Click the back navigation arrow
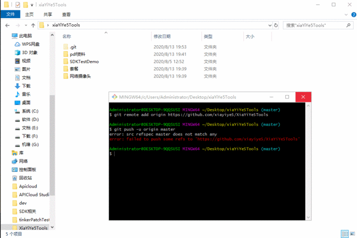The height and width of the screenshot is (238, 357). pos(8,25)
